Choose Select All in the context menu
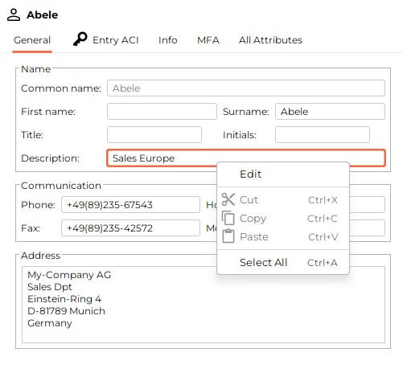407x369 pixels. click(283, 263)
